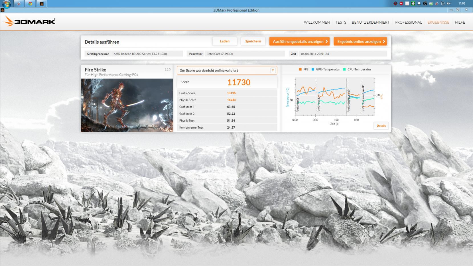Open the HILFE tab

pos(460,22)
